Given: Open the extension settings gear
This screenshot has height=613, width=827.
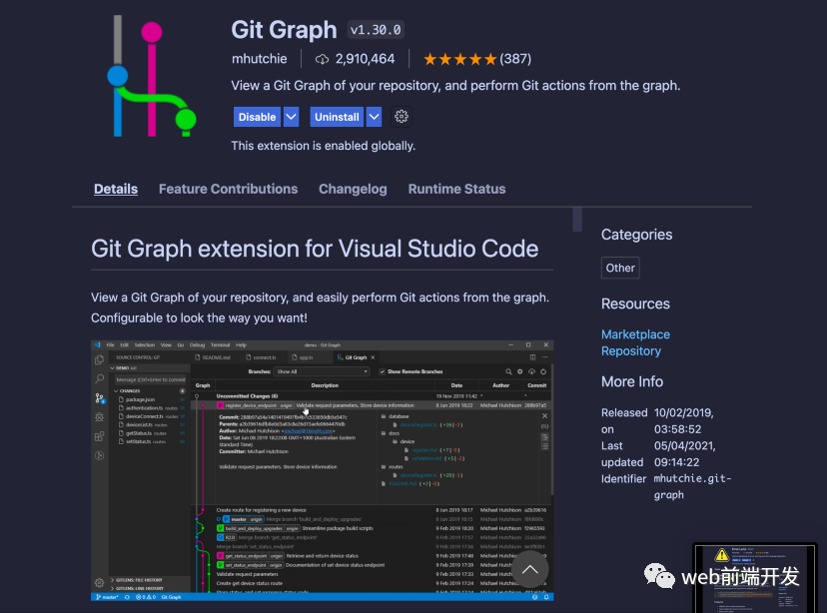Looking at the screenshot, I should coord(402,117).
